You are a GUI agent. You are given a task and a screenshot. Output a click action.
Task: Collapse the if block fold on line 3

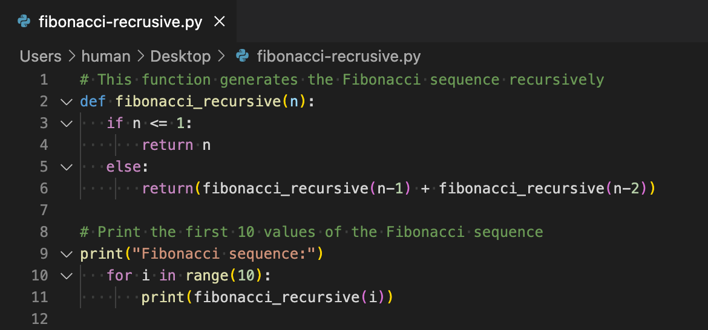click(67, 123)
